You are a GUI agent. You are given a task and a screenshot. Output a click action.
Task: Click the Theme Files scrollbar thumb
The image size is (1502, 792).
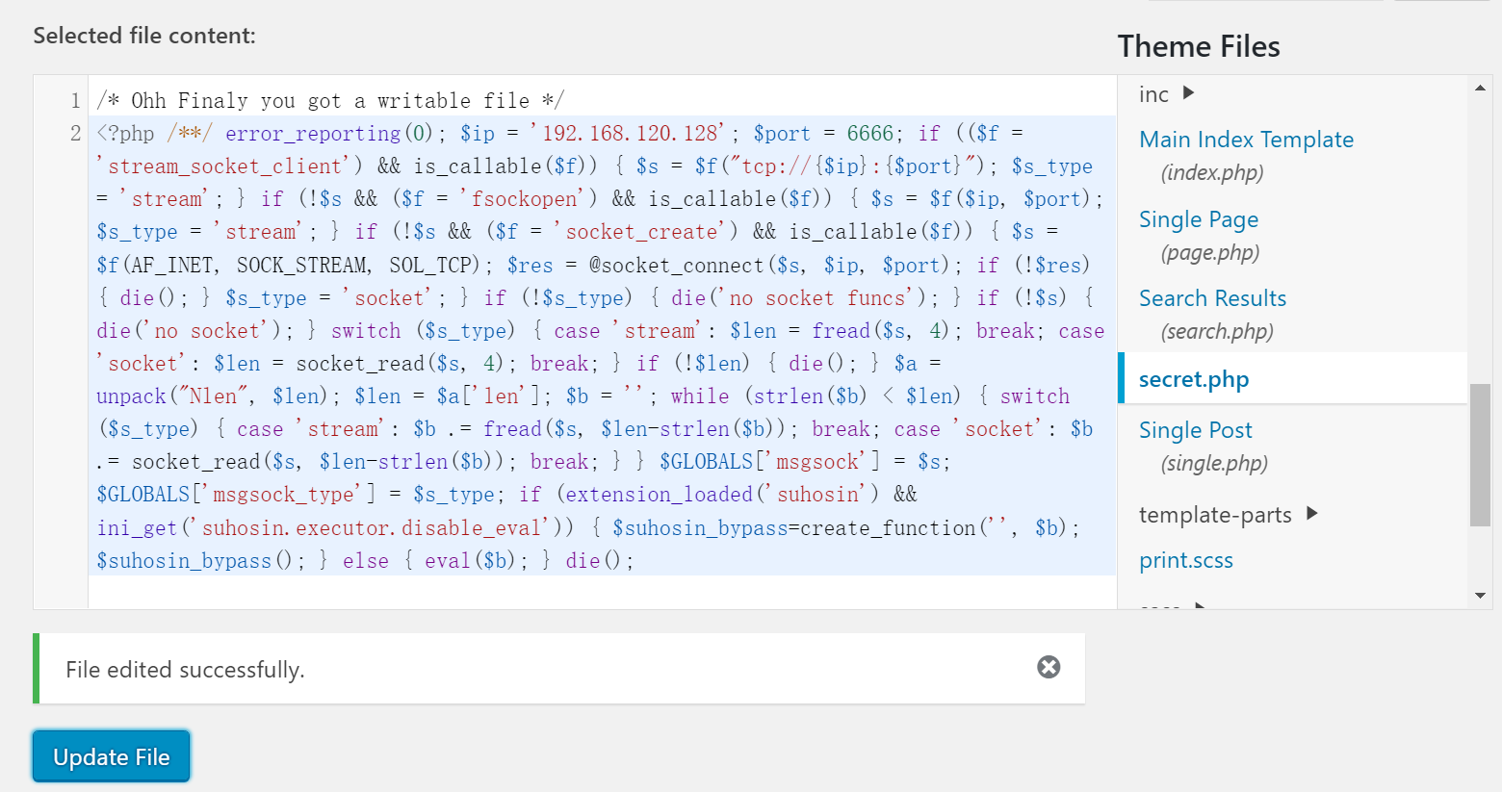(1480, 455)
